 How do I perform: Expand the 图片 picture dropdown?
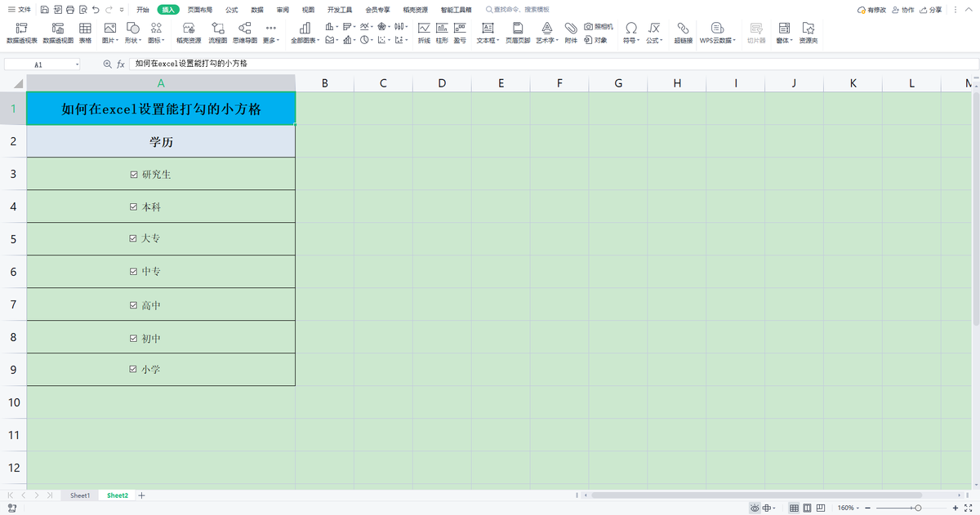pos(109,33)
